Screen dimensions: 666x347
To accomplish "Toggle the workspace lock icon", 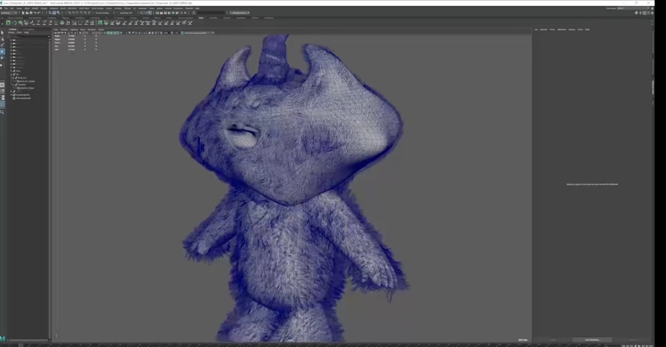I will pos(652,8).
